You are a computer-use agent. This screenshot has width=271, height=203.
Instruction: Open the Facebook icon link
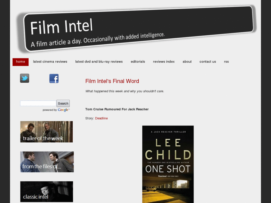pos(54,79)
